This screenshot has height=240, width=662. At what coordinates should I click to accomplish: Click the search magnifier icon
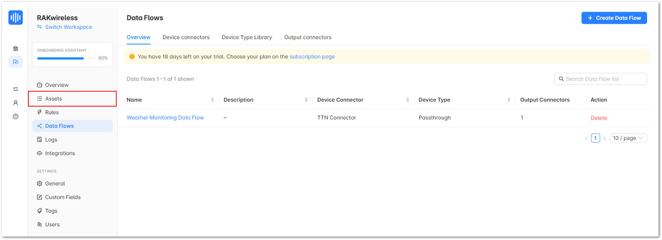561,79
